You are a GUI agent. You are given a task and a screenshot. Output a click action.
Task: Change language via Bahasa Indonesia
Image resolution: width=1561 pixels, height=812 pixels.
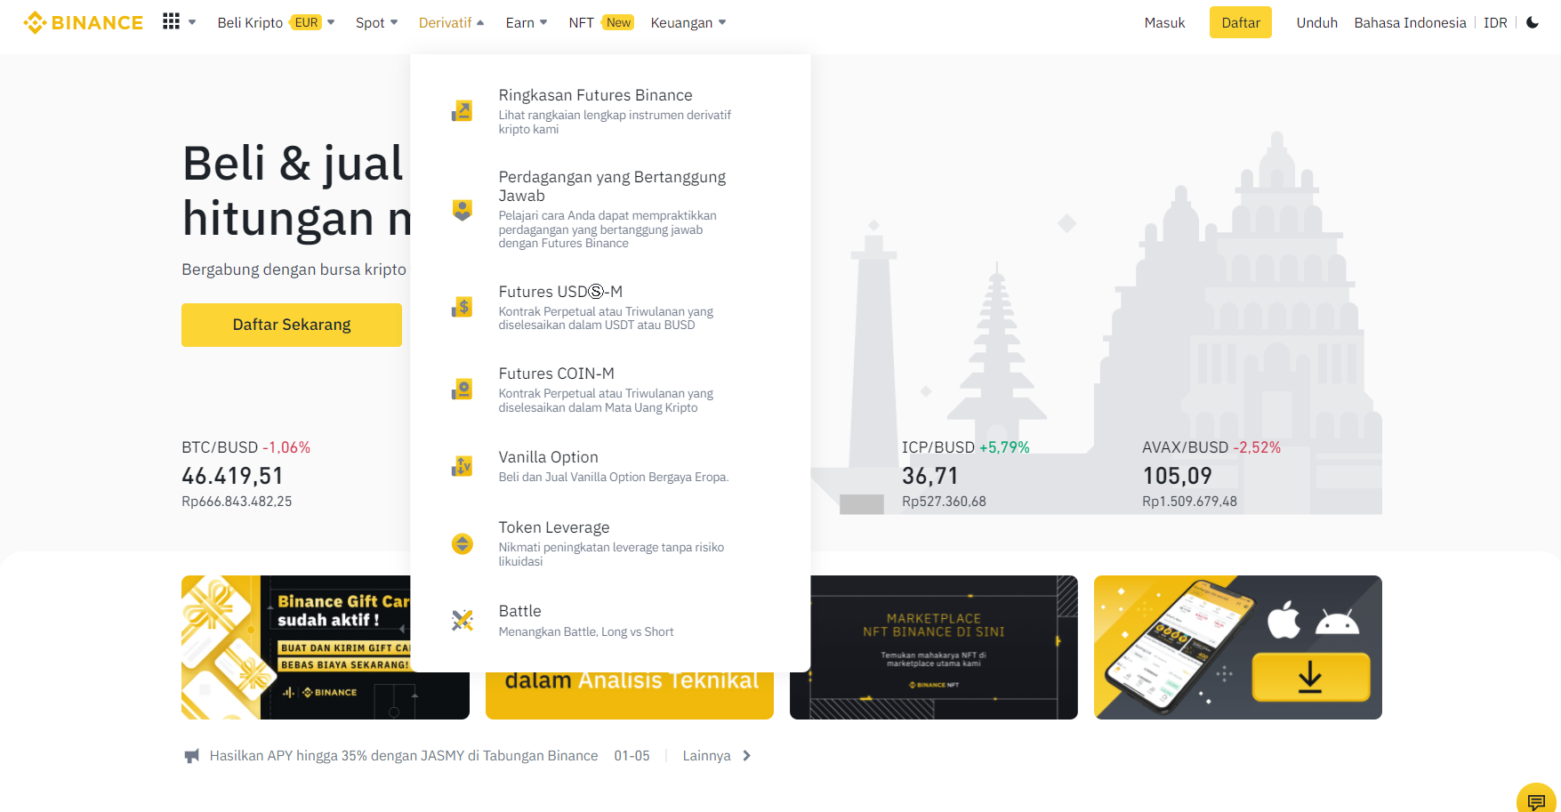1410,22
